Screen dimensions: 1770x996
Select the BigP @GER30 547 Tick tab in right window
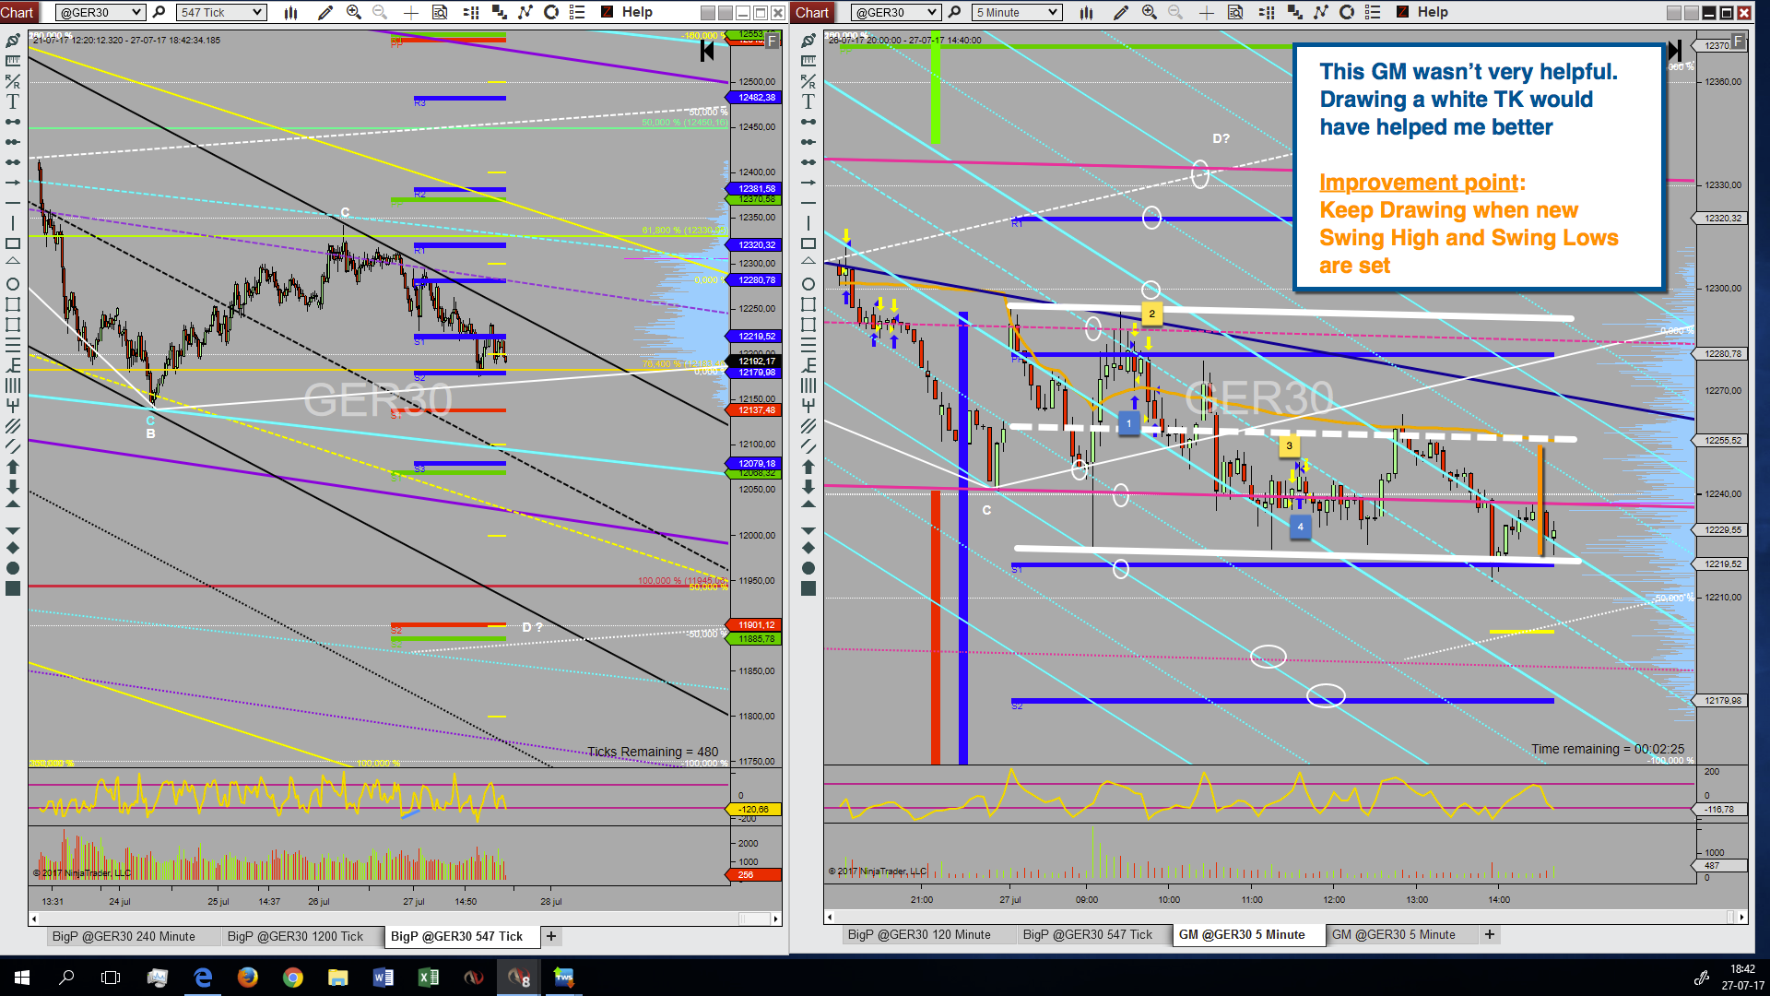[1088, 935]
